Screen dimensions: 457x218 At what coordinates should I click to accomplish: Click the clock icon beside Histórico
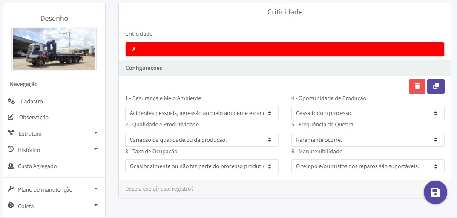tap(11, 150)
